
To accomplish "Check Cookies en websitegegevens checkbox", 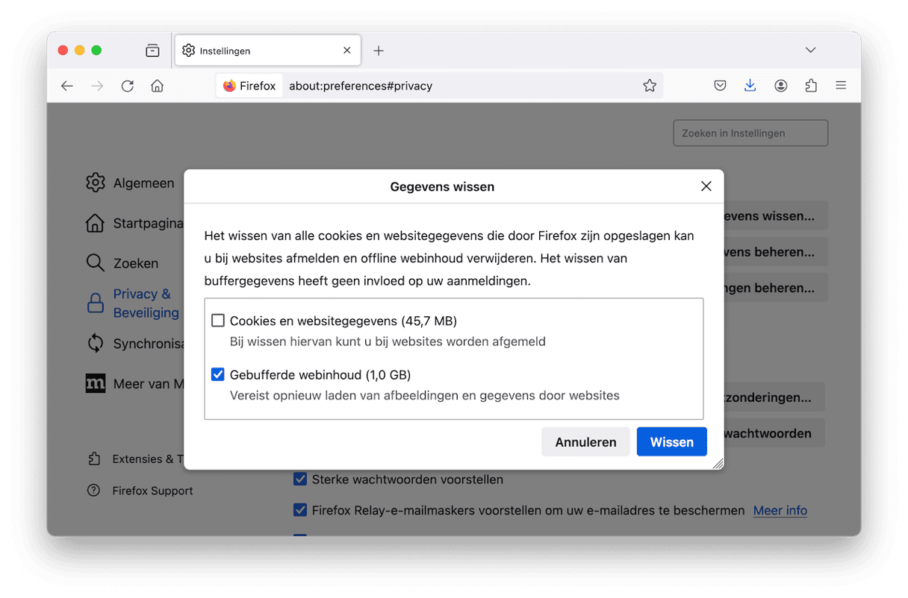I will (218, 321).
